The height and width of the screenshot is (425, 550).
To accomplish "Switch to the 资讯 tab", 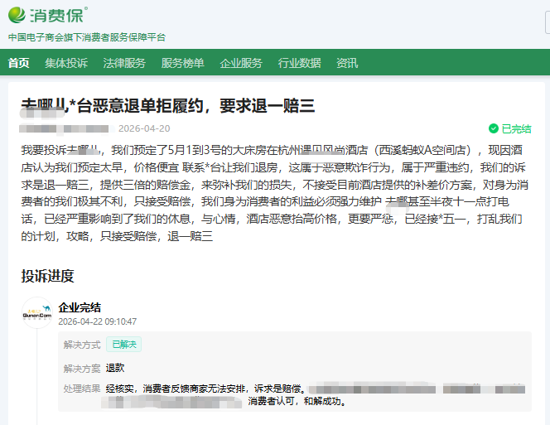I will tap(347, 63).
